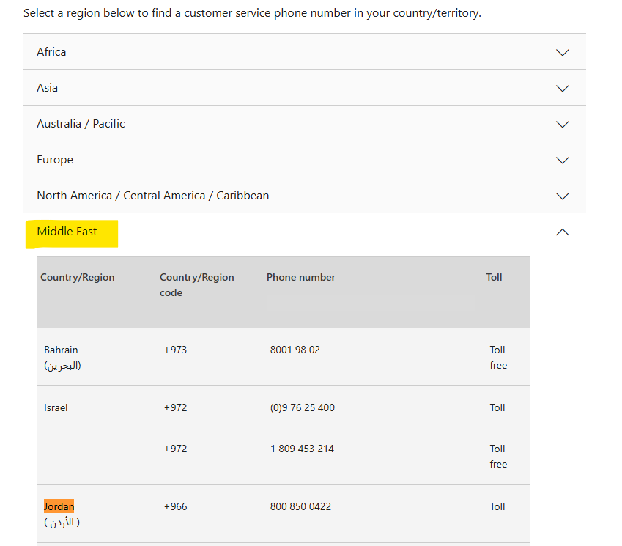Click the Phone number column header
The width and height of the screenshot is (622, 546).
pos(300,277)
